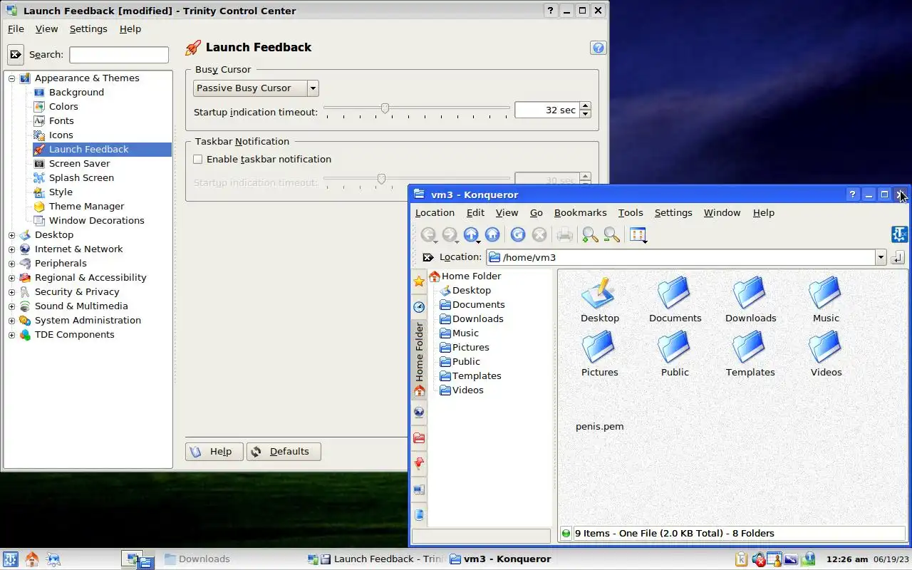The image size is (912, 570).
Task: Open the Documents folder icon in file view
Action: [675, 293]
